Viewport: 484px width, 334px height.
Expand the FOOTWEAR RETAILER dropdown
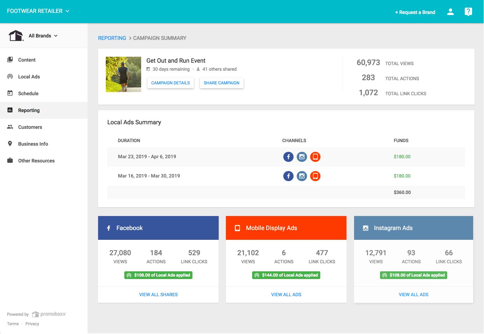[38, 11]
